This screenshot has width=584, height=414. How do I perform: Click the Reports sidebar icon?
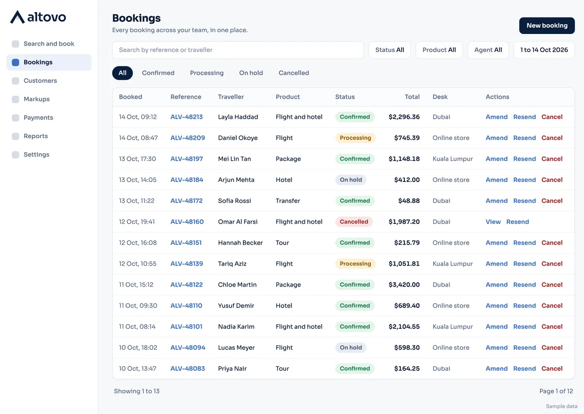[x=16, y=136]
